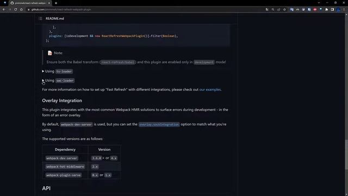Open the red extension icon

click(x=315, y=10)
